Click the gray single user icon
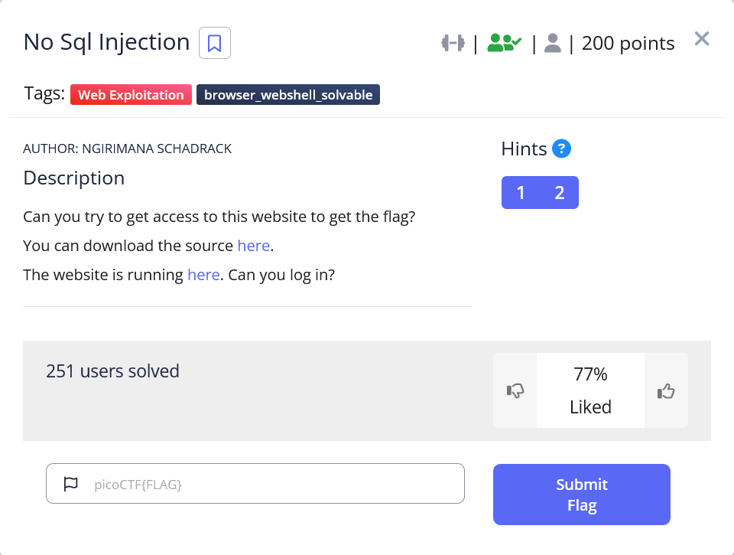 click(x=552, y=43)
